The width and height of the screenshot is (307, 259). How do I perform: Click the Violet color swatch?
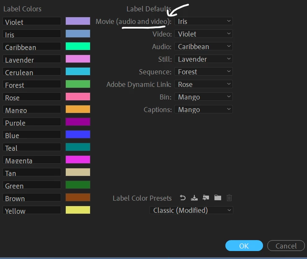pos(78,21)
